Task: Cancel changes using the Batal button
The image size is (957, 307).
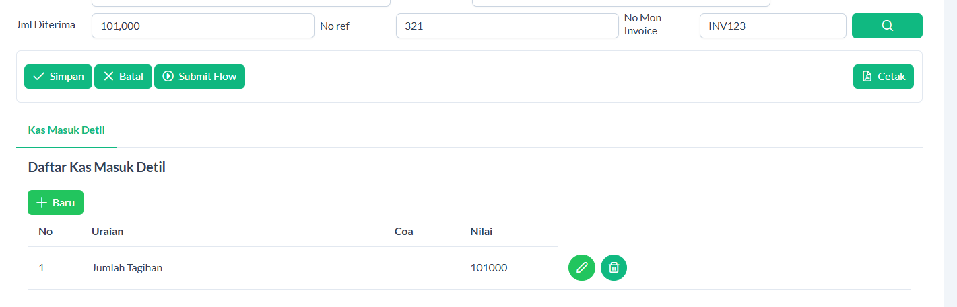Action: point(123,77)
